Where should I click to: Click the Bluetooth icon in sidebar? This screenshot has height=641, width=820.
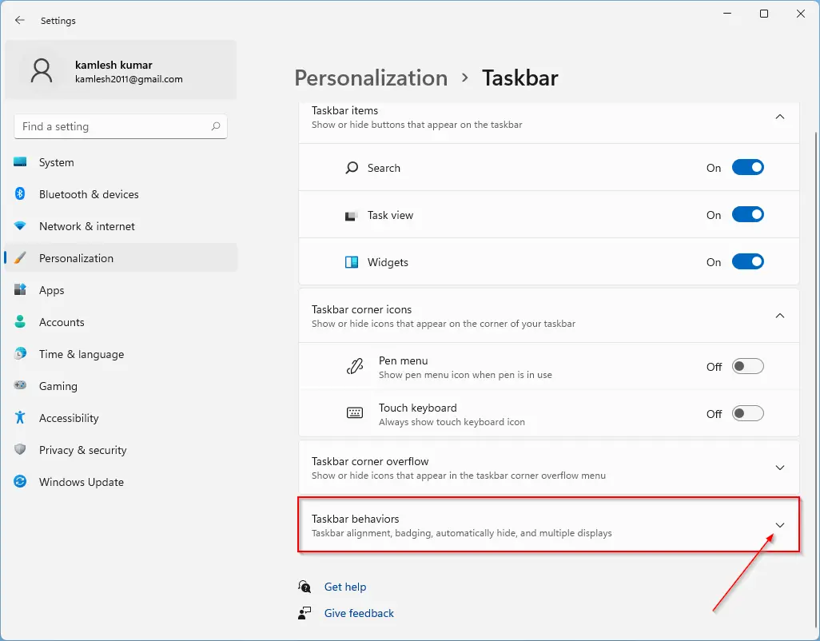point(20,194)
